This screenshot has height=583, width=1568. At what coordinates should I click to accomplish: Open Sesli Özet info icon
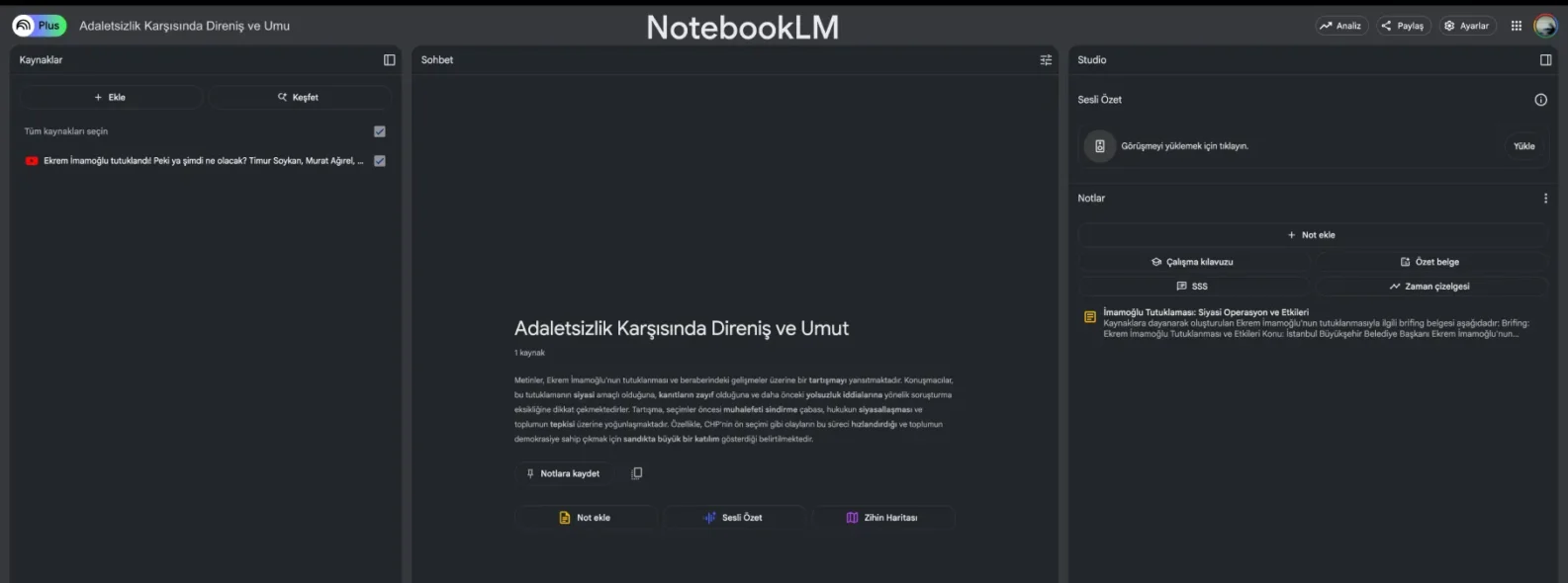(x=1540, y=100)
